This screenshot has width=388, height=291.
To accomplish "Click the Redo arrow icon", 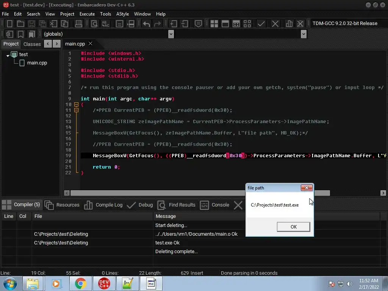I will (157, 24).
